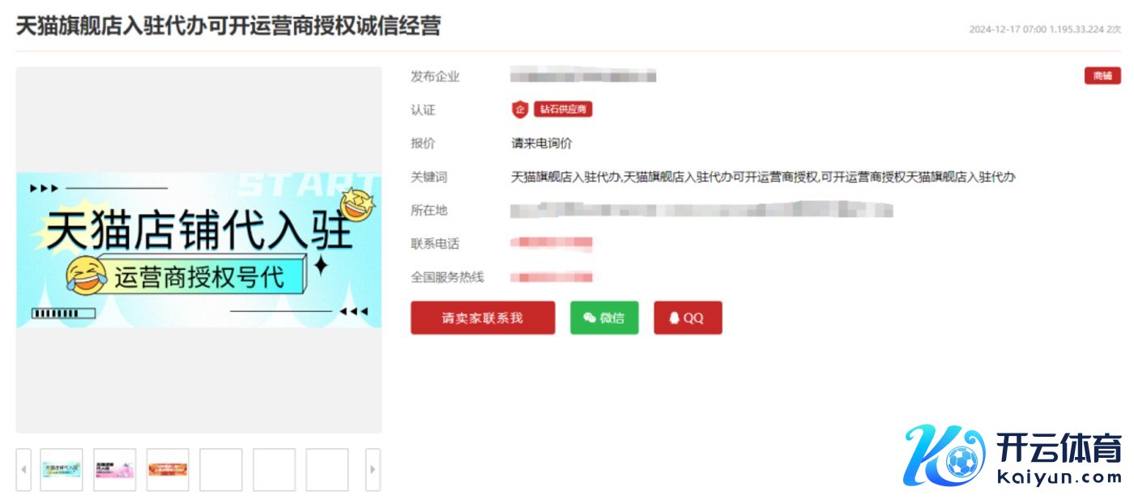
Task: Click the 钻石供应商 badge
Action: pyautogui.click(x=562, y=109)
